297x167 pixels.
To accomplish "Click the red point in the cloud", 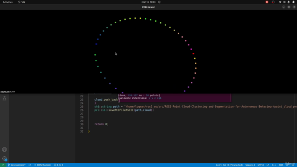I will pyautogui.click(x=193, y=54).
